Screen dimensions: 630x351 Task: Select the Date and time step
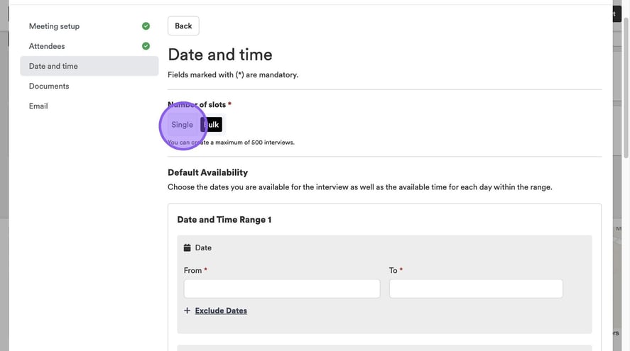(53, 66)
